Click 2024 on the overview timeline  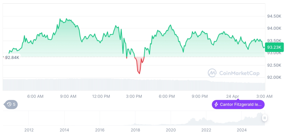click(x=242, y=130)
